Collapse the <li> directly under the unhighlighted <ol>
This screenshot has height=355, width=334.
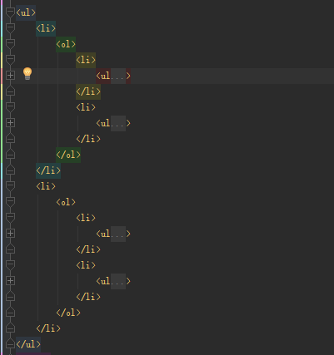pyautogui.click(x=10, y=218)
